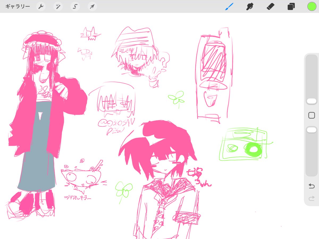
Task: Select the Eraser tool
Action: (x=270, y=7)
